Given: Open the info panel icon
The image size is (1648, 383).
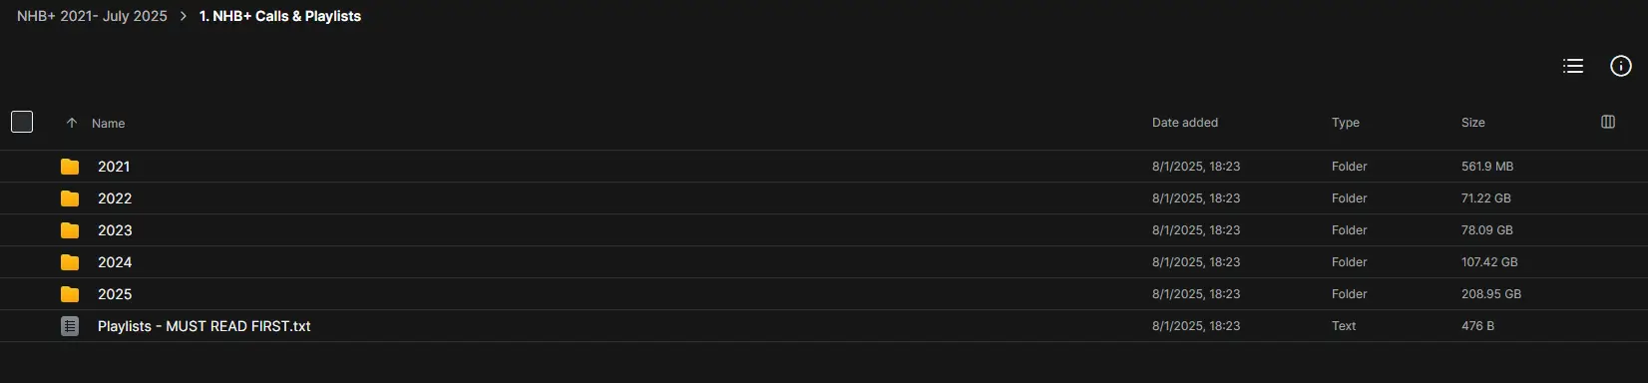Looking at the screenshot, I should point(1621,66).
